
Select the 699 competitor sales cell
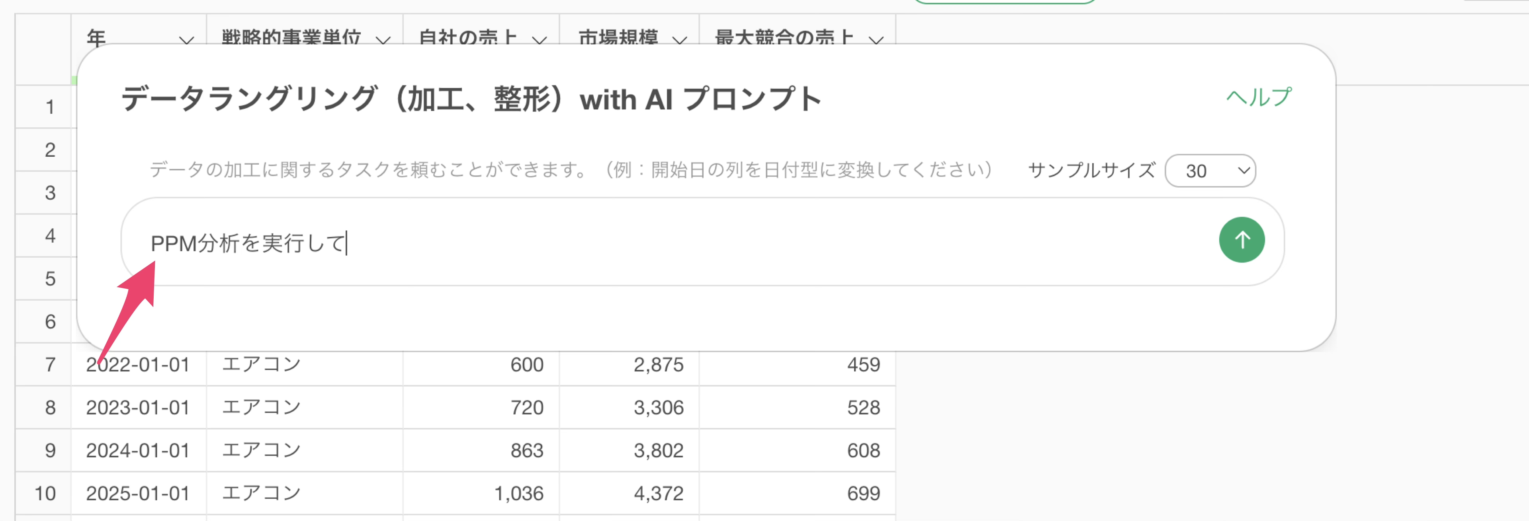tap(863, 493)
